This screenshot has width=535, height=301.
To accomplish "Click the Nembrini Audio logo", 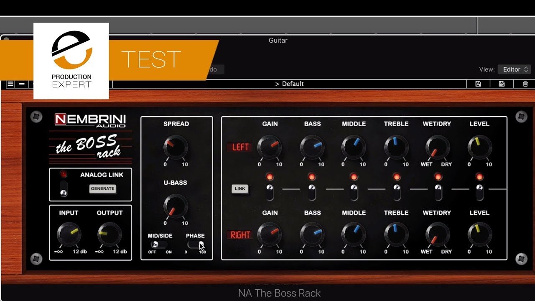I will click(x=90, y=120).
